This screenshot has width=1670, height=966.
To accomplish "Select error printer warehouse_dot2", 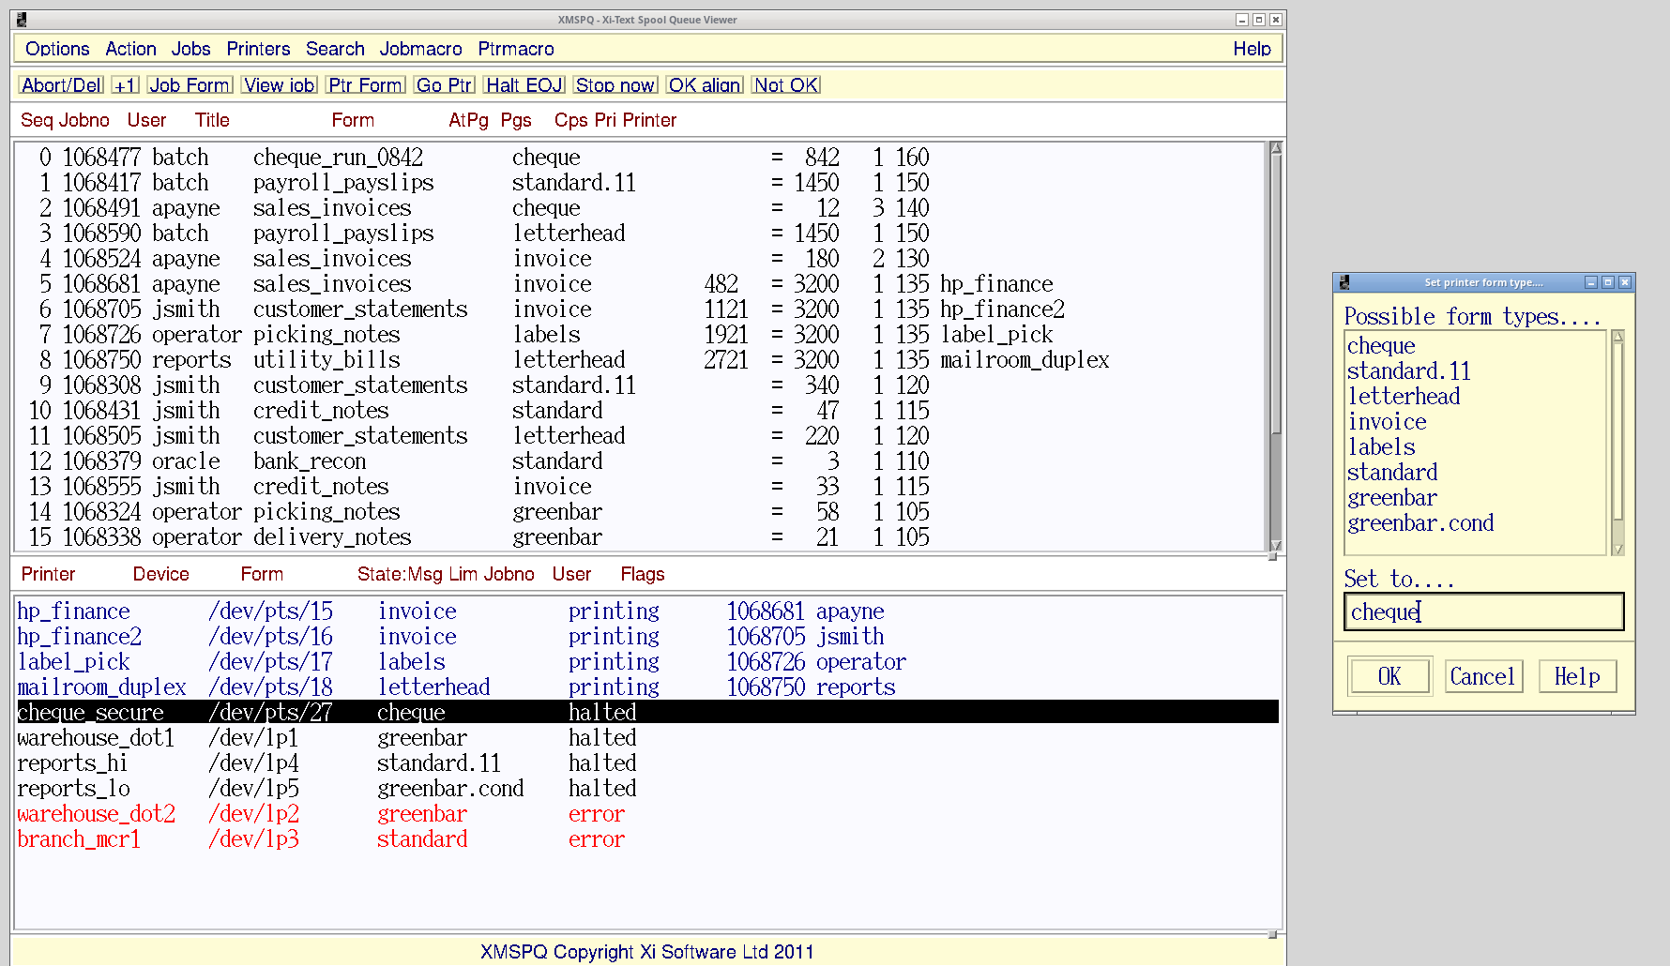I will [x=647, y=814].
